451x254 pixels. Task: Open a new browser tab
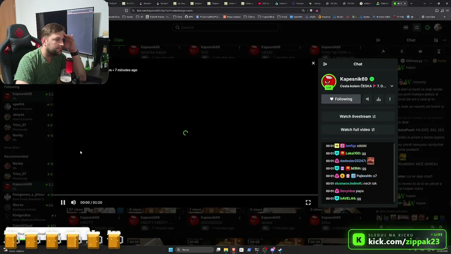tap(412, 4)
